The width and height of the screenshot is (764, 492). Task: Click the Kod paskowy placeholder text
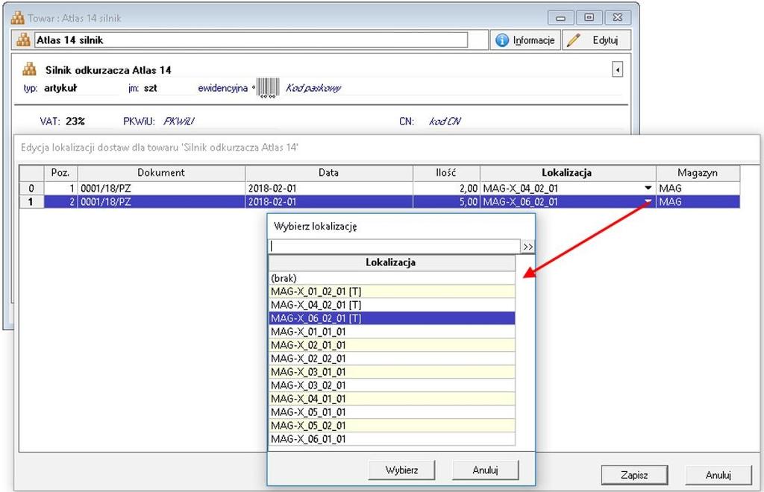click(x=313, y=88)
